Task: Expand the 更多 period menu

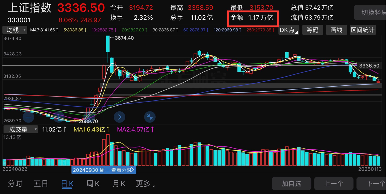Action: (x=145, y=184)
